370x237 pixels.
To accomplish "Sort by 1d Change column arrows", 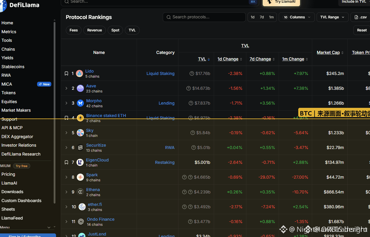I will tap(241, 59).
